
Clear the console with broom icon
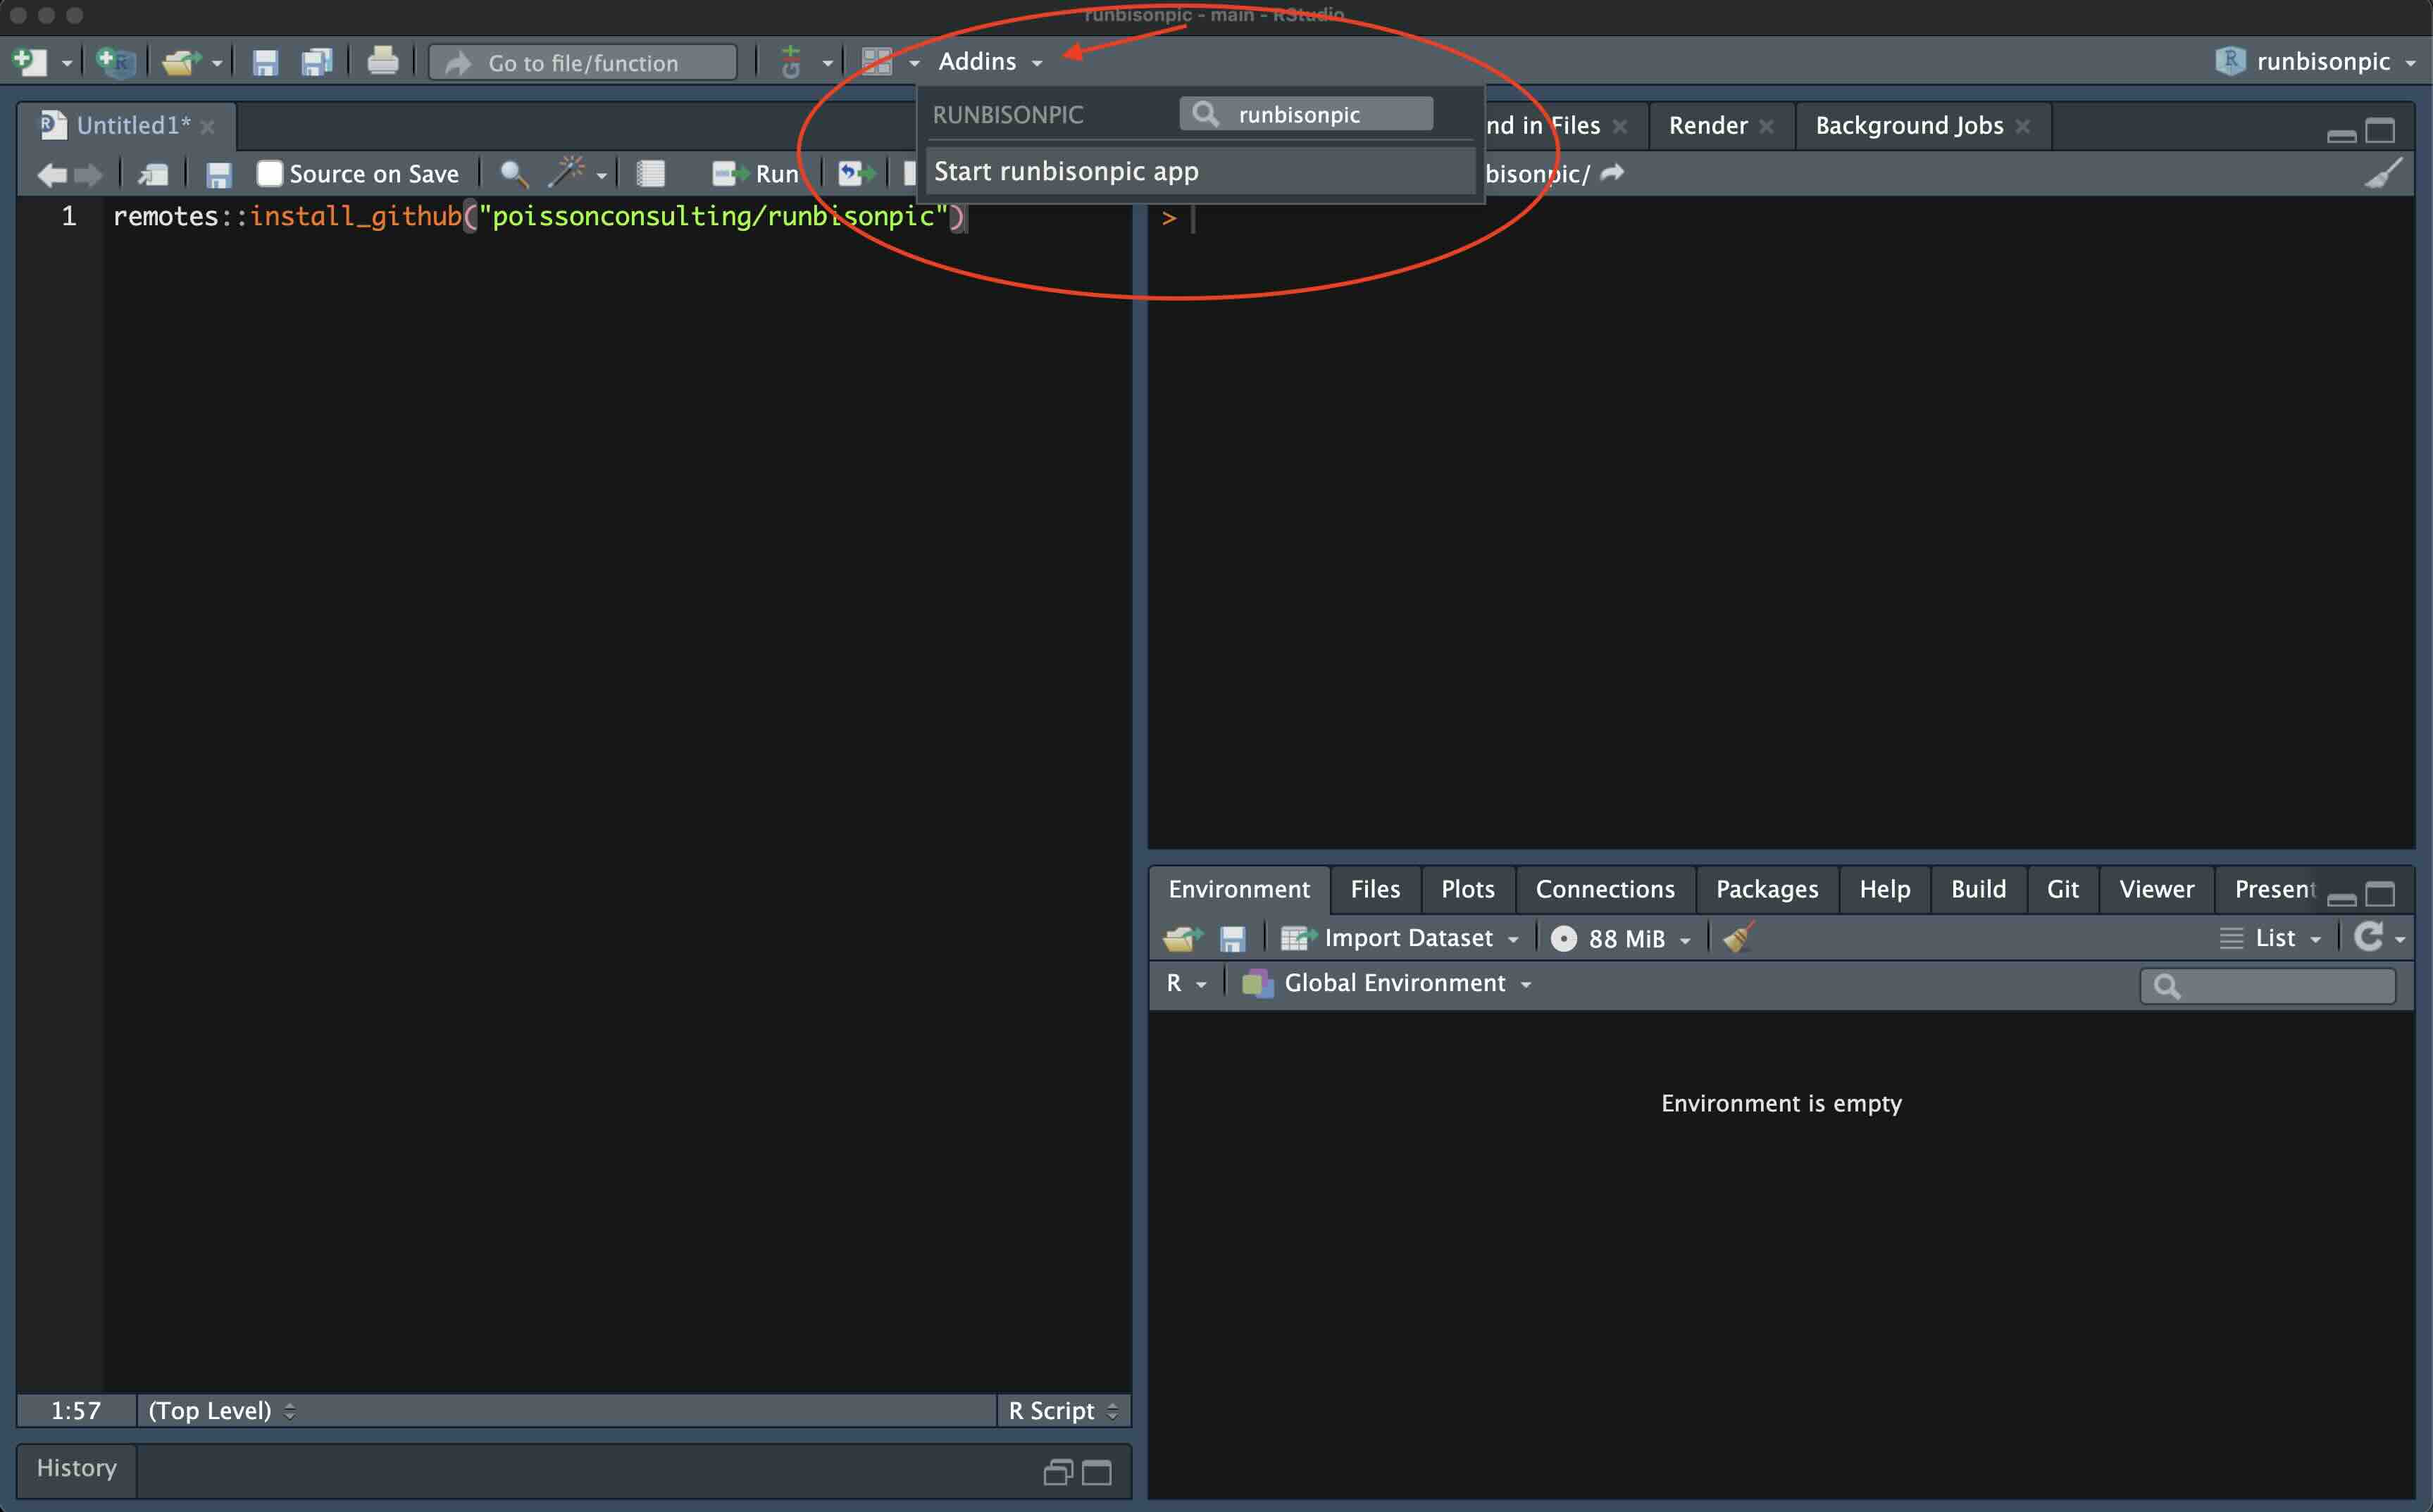(2382, 173)
